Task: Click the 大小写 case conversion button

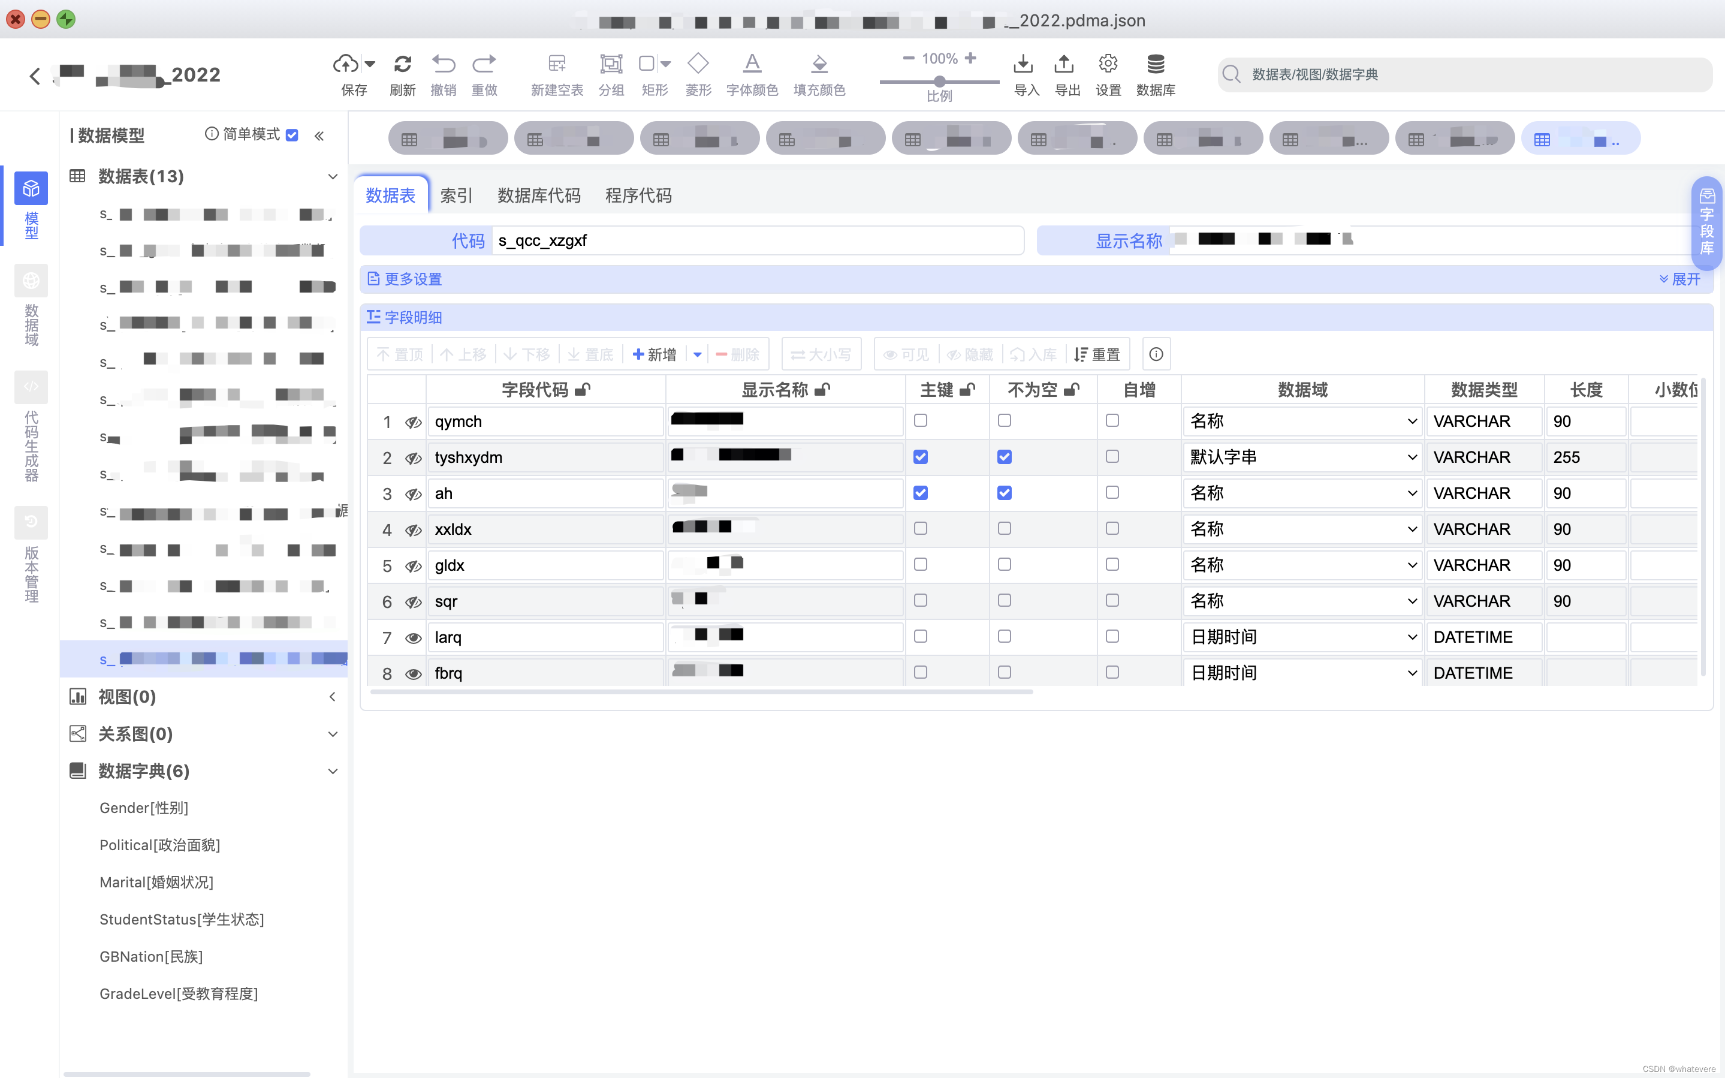Action: pos(821,354)
